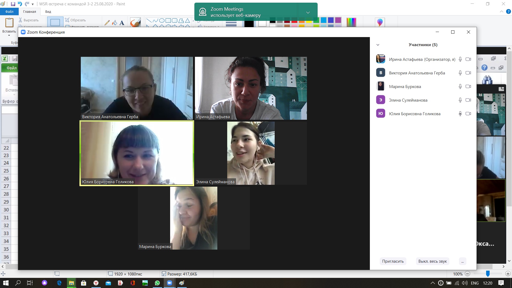Click camera icon for Элина Сулейманова

[x=468, y=100]
